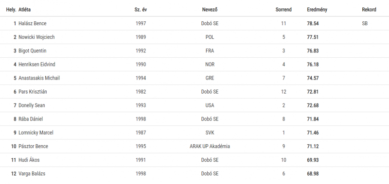Screen dimensions: 389x184
Task: Select the 78.54 result value
Action: pos(313,23)
